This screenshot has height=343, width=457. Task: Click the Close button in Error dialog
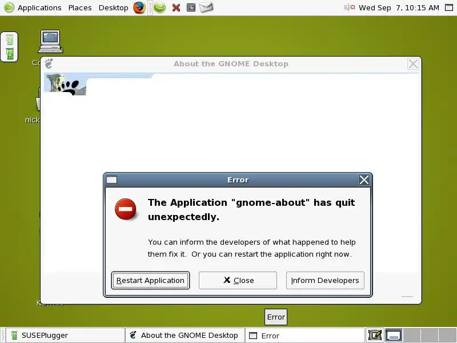click(238, 280)
